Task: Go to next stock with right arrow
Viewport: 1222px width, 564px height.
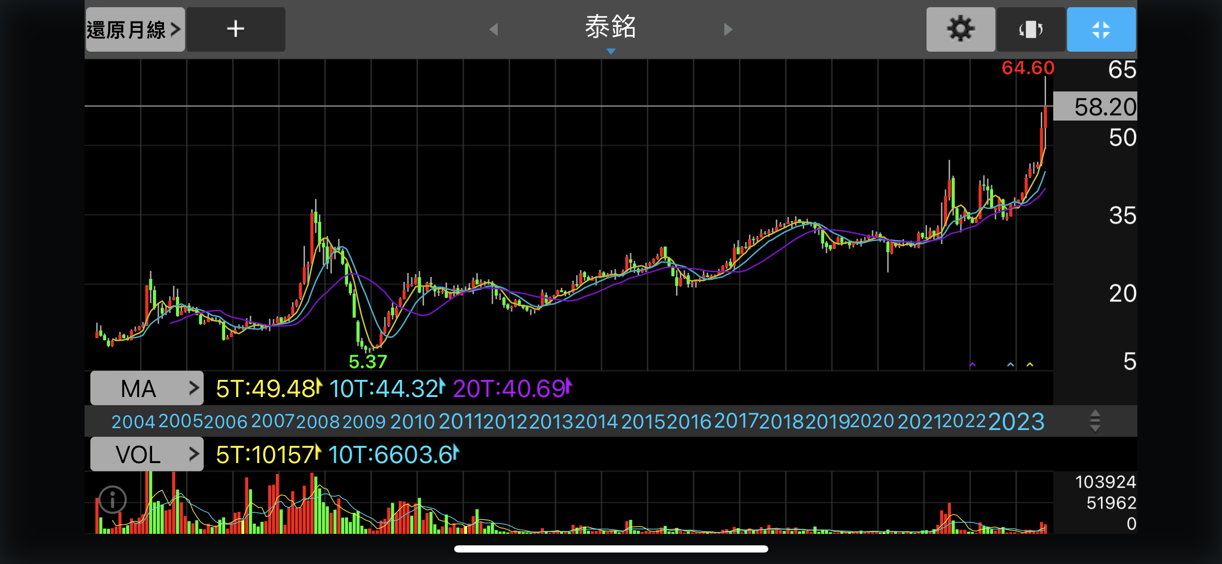Action: tap(728, 29)
